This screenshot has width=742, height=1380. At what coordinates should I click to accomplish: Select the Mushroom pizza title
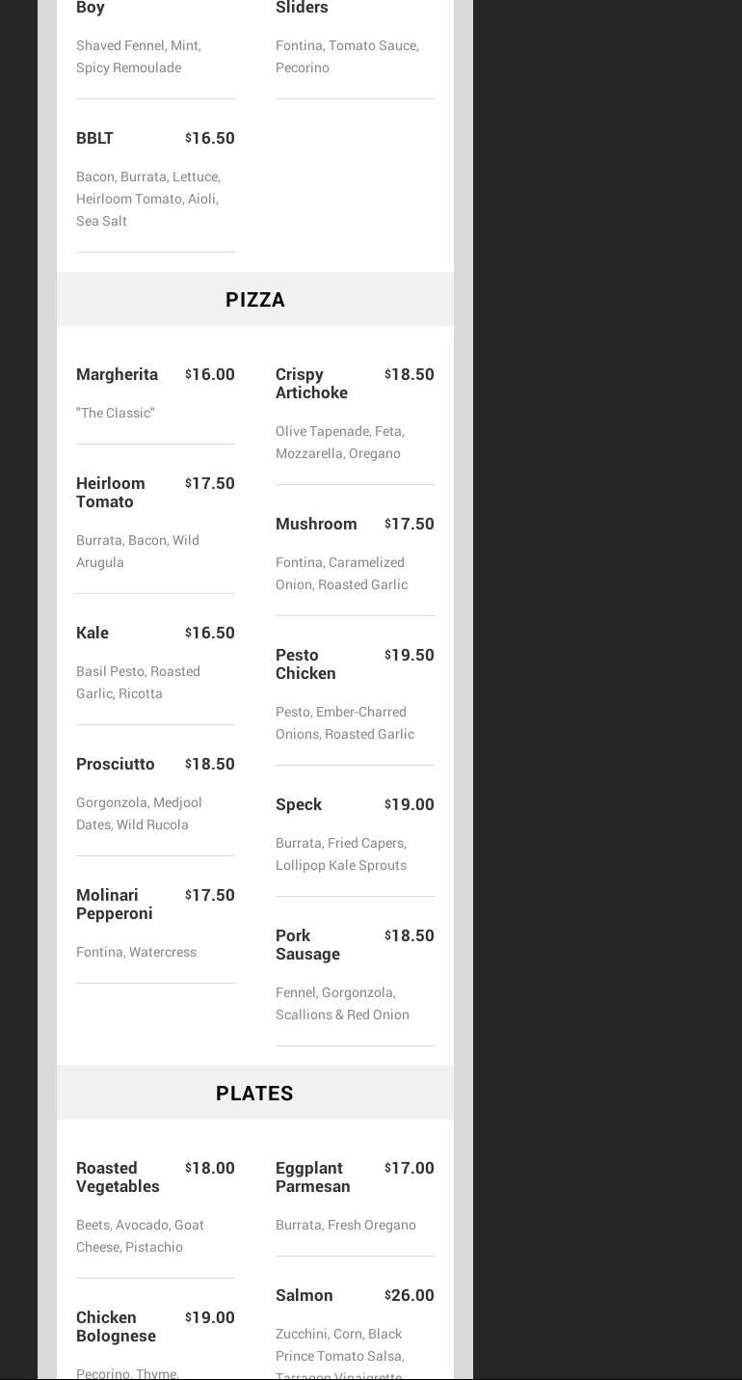pos(316,524)
